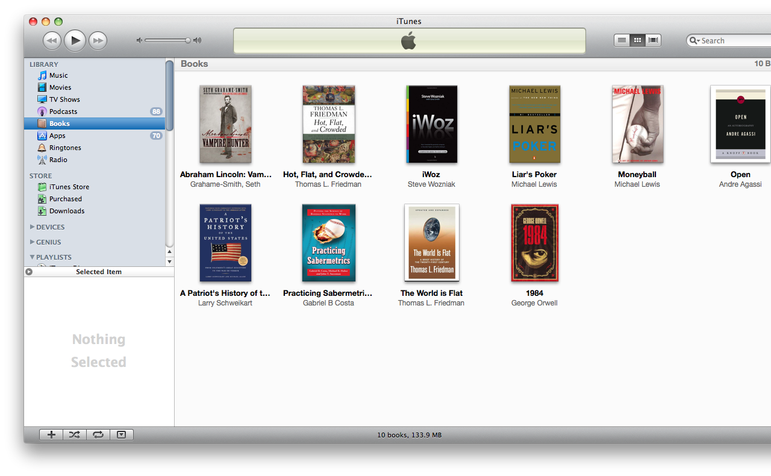Viewport: 771px width, 476px height.
Task: Click the Apple logo in the status display
Action: pos(409,41)
